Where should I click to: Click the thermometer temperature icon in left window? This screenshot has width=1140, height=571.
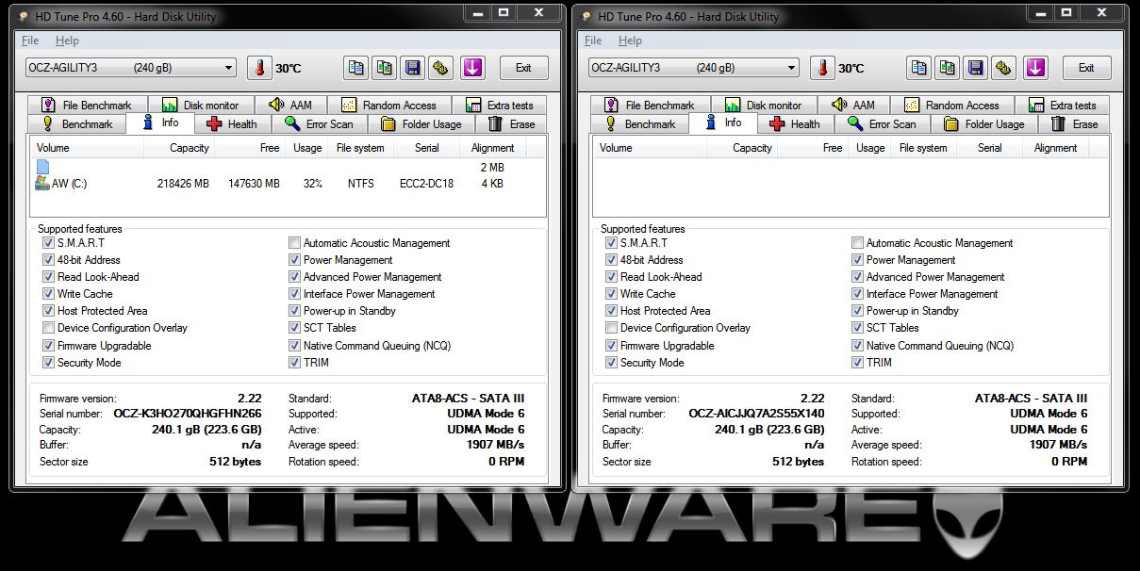pos(259,68)
